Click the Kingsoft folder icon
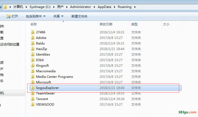Image resolution: width=198 pixels, height=117 pixels. click(x=32, y=65)
